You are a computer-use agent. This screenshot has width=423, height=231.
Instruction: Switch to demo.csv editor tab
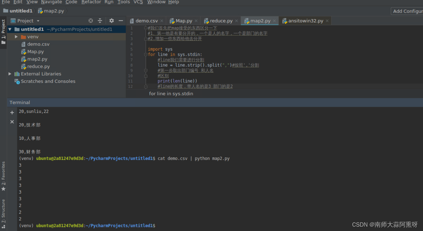(146, 21)
